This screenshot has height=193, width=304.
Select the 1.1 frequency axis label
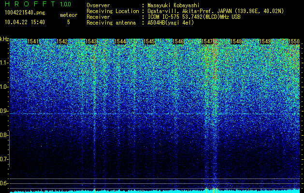(4, 63)
